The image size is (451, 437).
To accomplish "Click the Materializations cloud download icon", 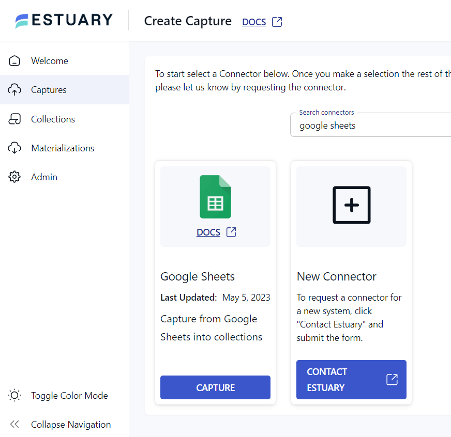I will click(x=14, y=148).
